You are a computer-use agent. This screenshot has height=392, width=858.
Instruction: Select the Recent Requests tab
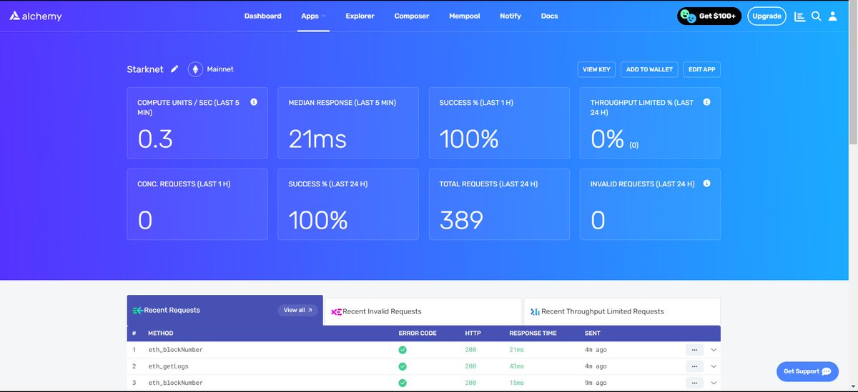coord(225,310)
